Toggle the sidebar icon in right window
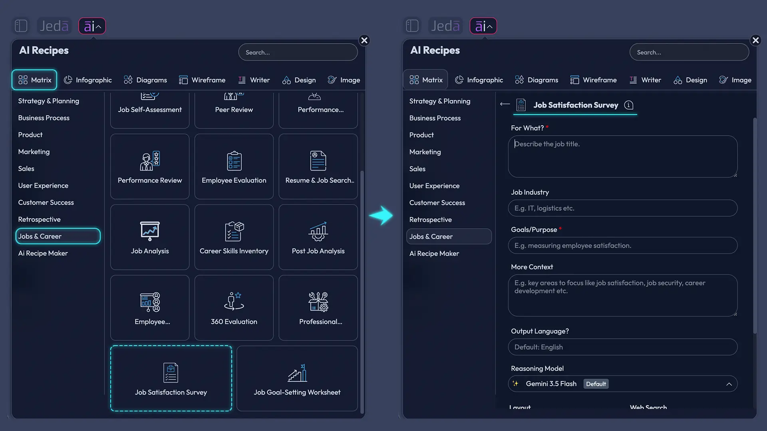Image resolution: width=767 pixels, height=431 pixels. (x=412, y=26)
